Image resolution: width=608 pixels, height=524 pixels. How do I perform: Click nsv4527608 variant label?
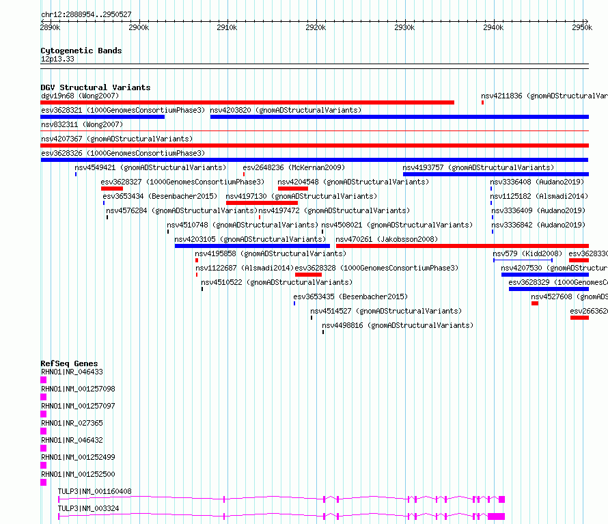(569, 297)
